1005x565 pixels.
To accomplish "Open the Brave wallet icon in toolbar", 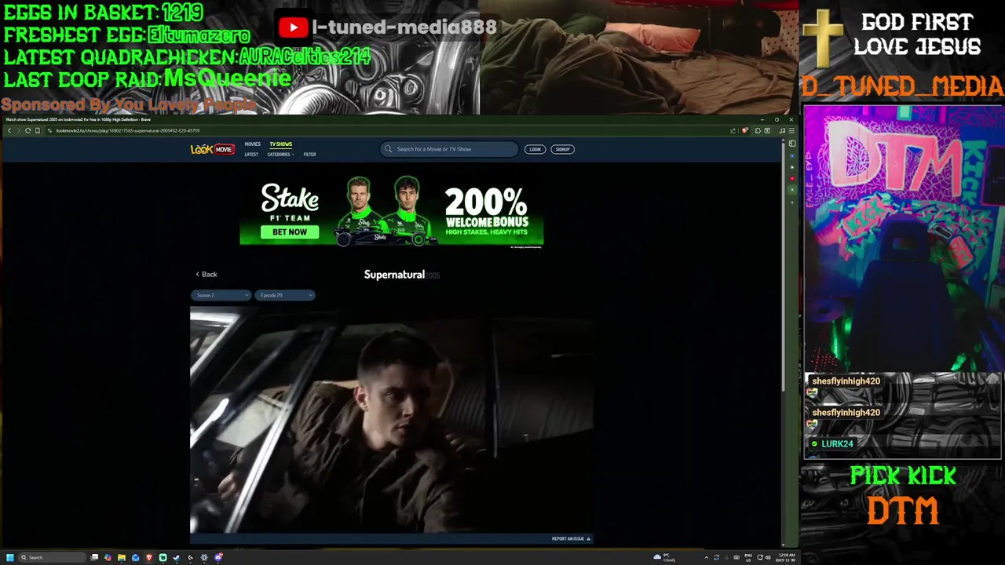I will [x=767, y=130].
